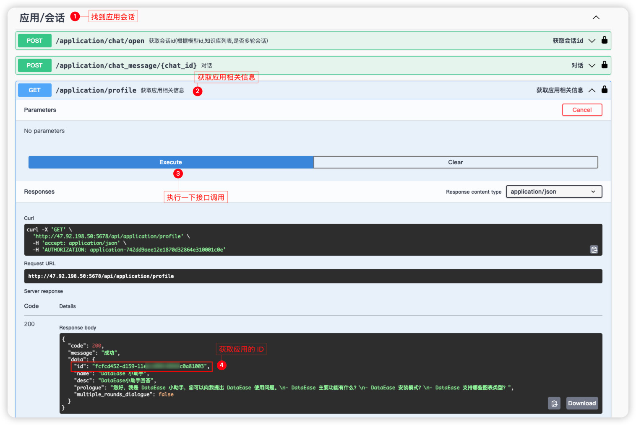Download the response body

click(582, 403)
